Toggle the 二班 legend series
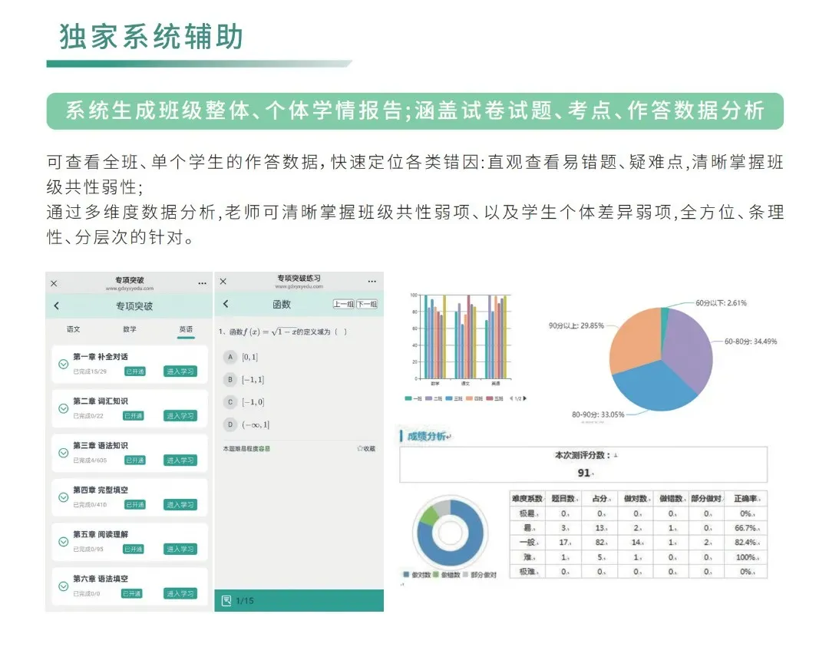Image resolution: width=829 pixels, height=647 pixels. [434, 398]
